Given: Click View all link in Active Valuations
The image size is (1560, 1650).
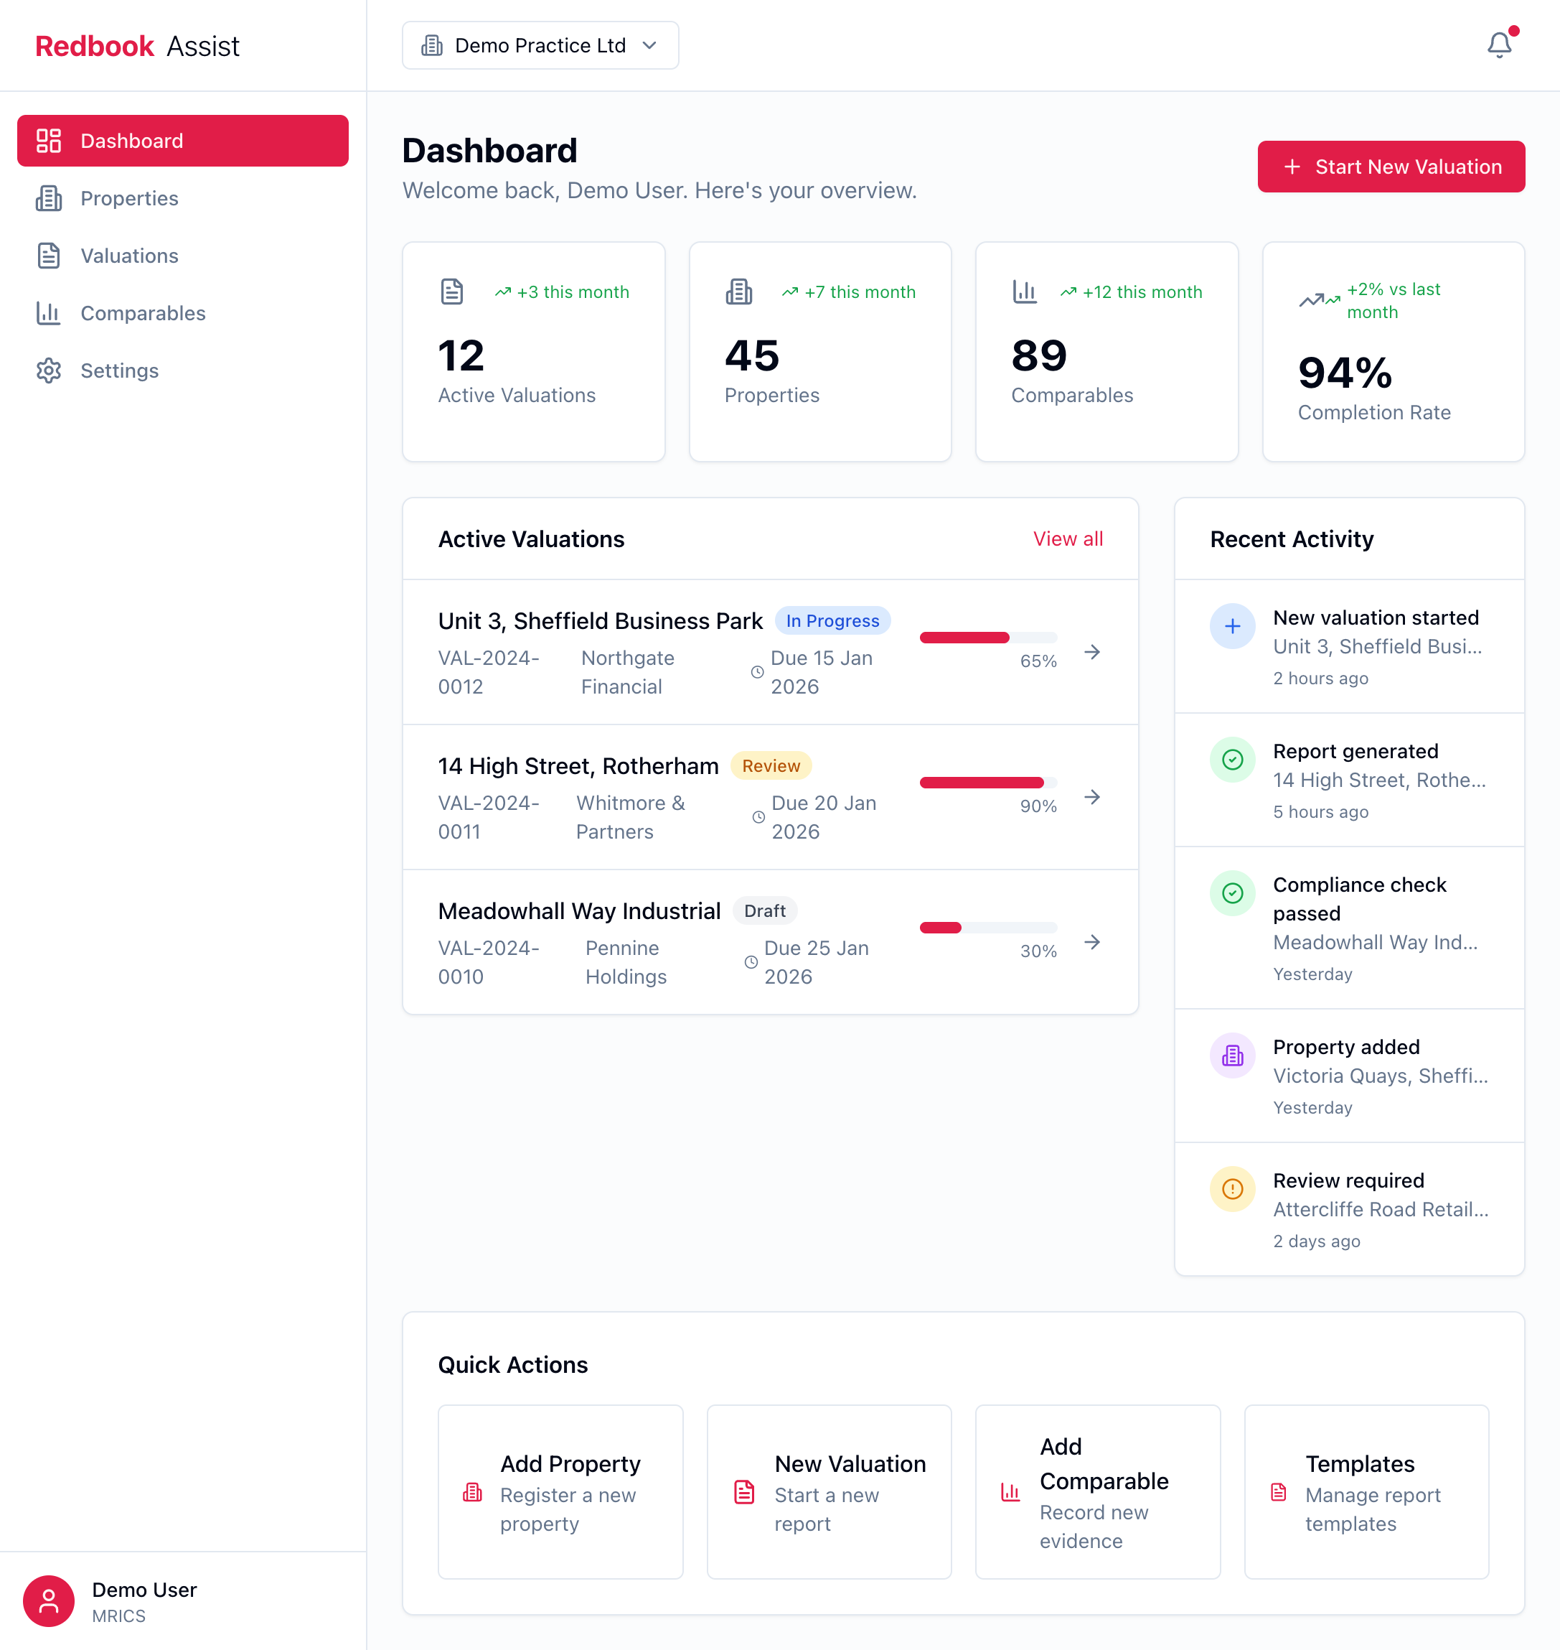Looking at the screenshot, I should pos(1067,539).
